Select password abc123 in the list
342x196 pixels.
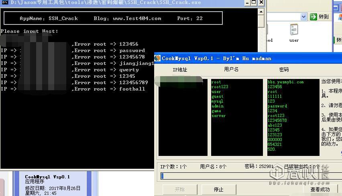275,125
